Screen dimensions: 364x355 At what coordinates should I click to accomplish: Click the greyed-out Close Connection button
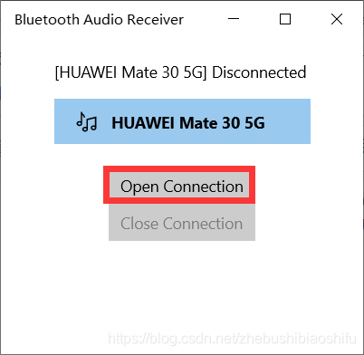(182, 223)
